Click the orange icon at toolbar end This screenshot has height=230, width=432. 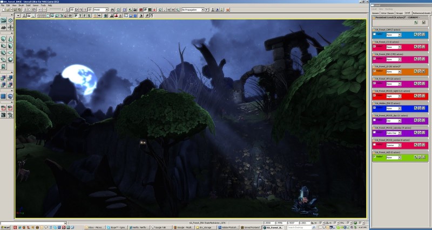[227, 10]
